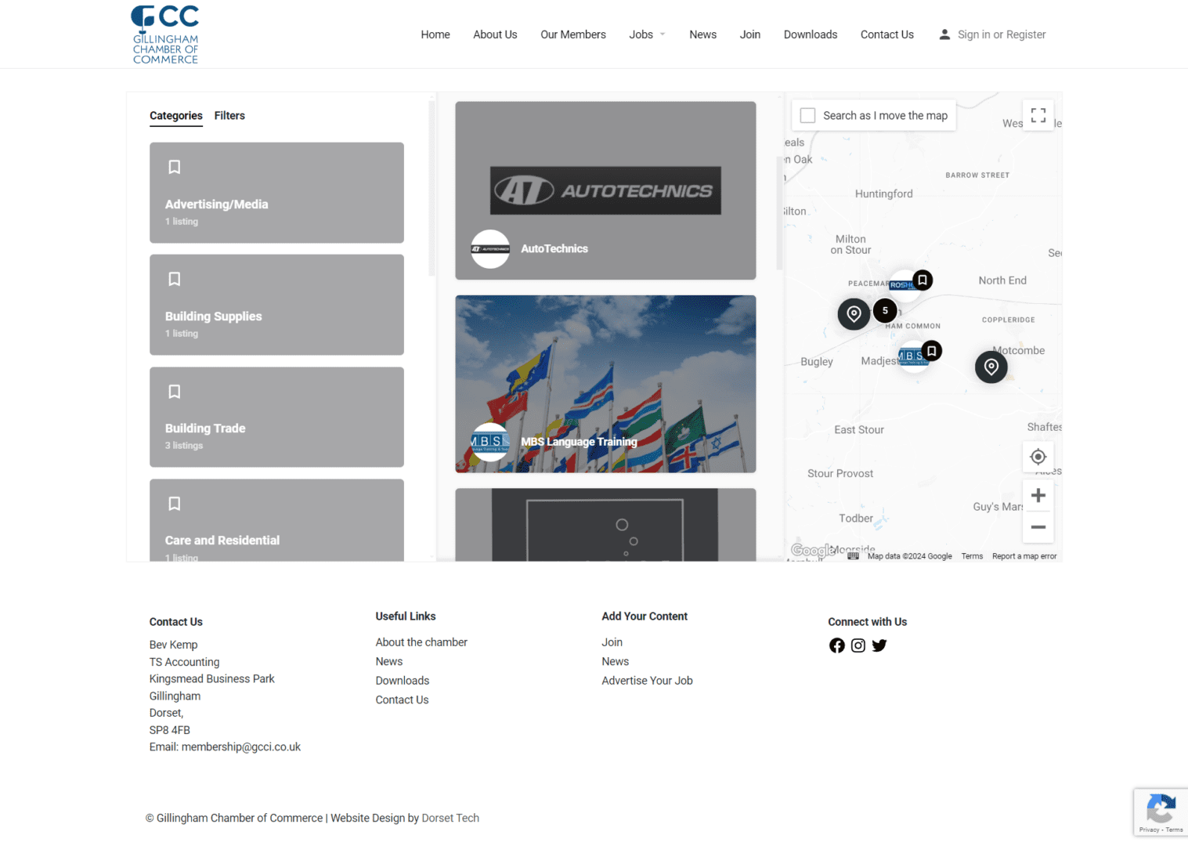
Task: Click the bookmark icon on Building Trade card
Action: [x=175, y=392]
